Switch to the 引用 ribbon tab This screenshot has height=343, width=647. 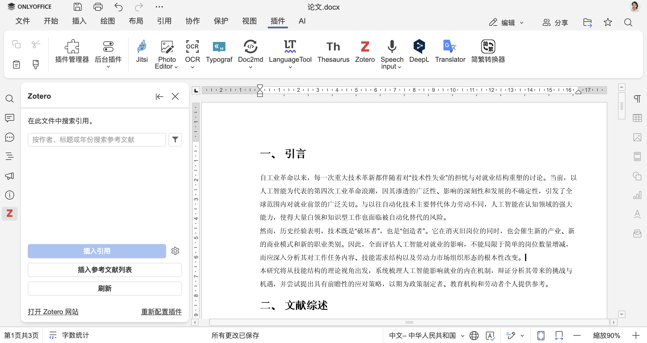click(164, 21)
